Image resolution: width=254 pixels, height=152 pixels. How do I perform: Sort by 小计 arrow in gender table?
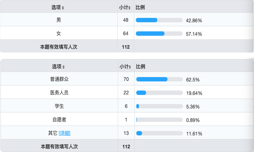click(129, 8)
